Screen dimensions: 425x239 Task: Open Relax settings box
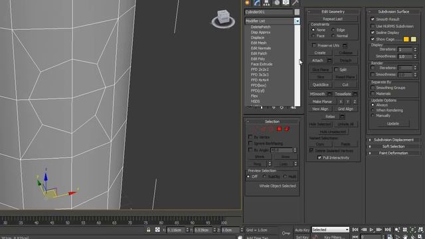point(343,117)
